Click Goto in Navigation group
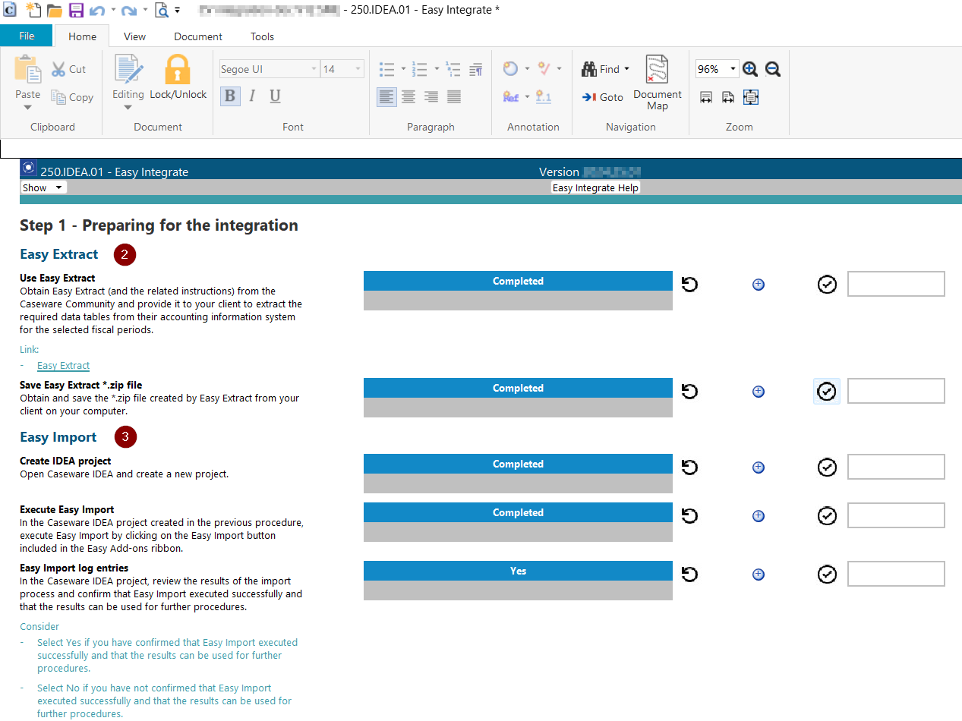 602,97
